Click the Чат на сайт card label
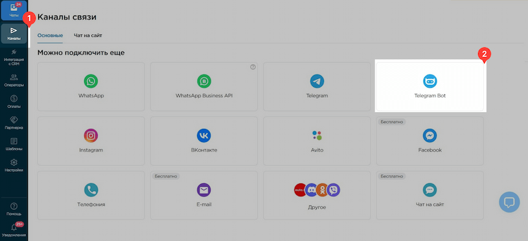 point(430,204)
